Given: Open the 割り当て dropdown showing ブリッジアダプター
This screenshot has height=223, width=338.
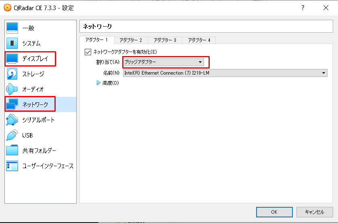Looking at the screenshot, I should 163,62.
